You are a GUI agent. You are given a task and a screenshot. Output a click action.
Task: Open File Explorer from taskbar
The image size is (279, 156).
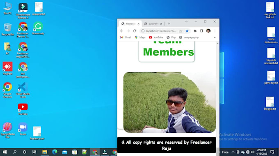[x=44, y=152]
